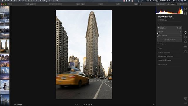Image resolution: width=188 pixels, height=106 pixels.
Task: Click the trash icon at bottom right
Action: [x=154, y=105]
